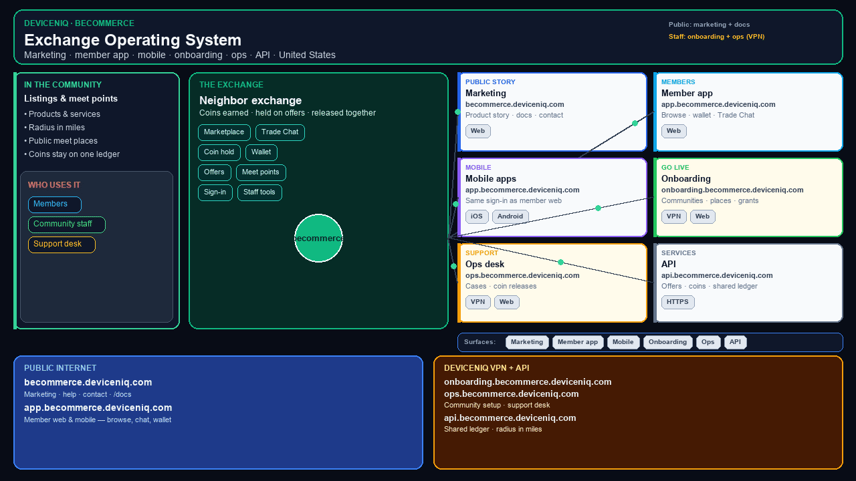Click onboarding.becommerce.deviceniq.com in VPN + API panel
Viewport: 856px width, 481px height.
point(528,382)
